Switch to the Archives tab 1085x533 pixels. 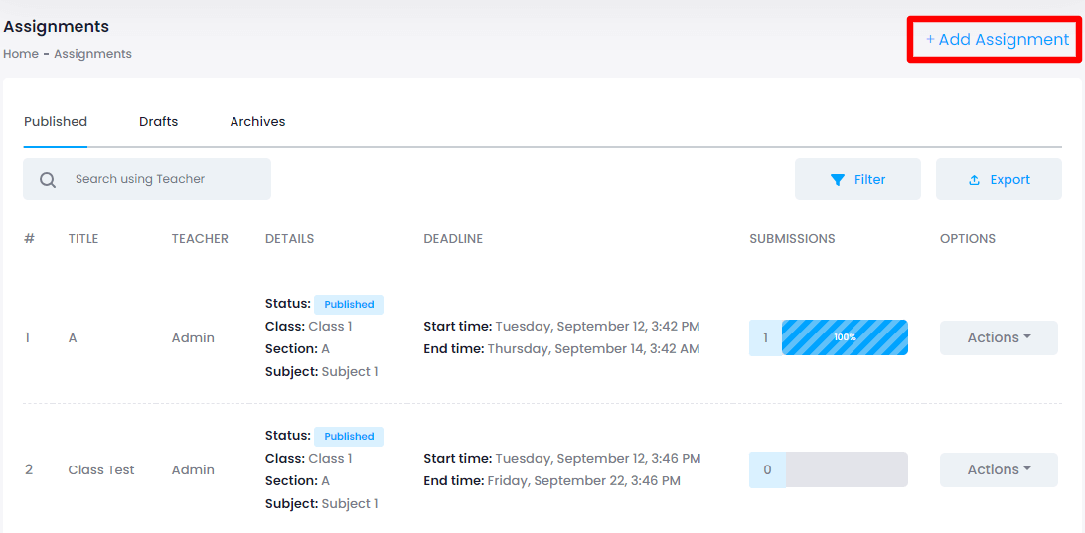pos(257,122)
